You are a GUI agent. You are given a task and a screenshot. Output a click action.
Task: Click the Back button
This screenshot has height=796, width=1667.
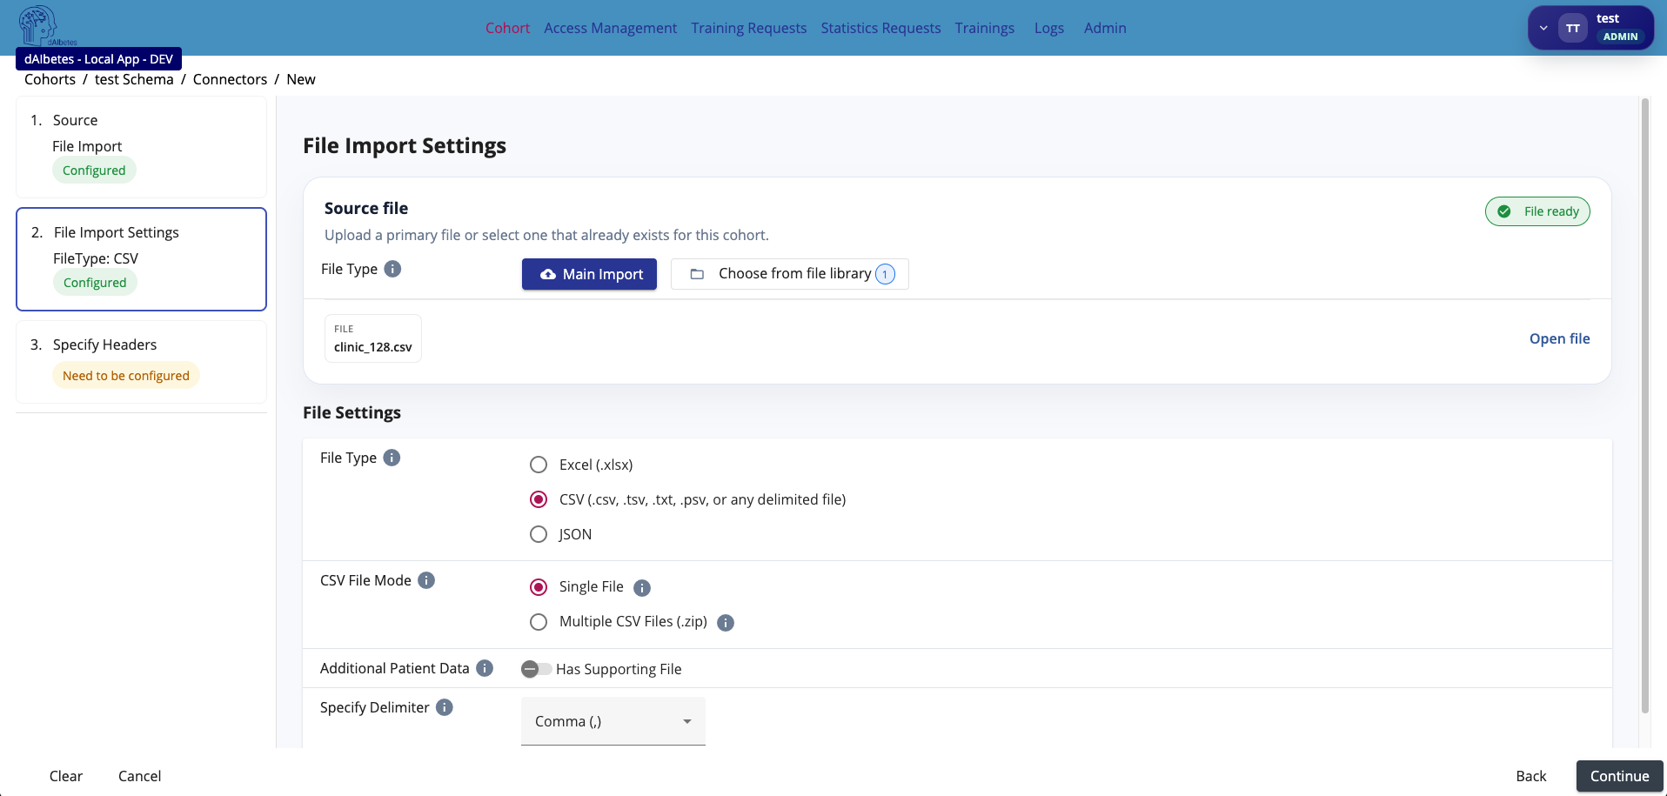tap(1531, 776)
